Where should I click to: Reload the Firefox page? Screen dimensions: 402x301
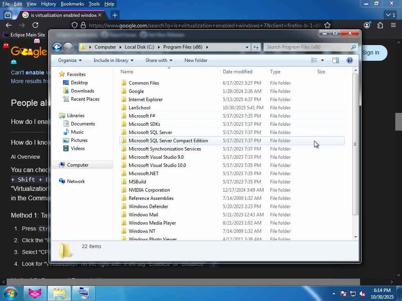point(35,25)
